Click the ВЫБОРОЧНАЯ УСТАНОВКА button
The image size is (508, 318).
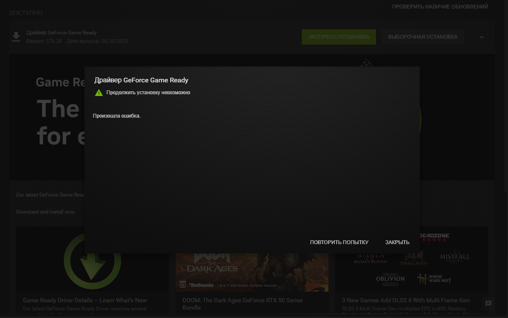(423, 37)
